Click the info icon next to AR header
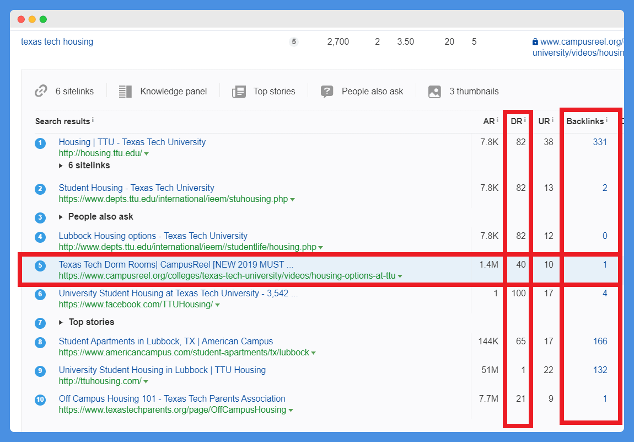634x442 pixels. [497, 119]
